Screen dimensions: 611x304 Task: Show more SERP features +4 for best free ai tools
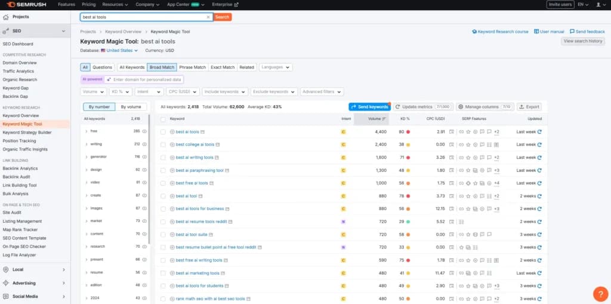tap(496, 183)
